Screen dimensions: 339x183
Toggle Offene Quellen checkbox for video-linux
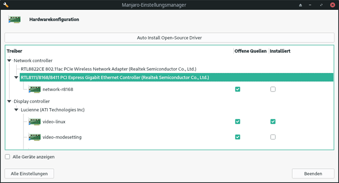pyautogui.click(x=238, y=121)
